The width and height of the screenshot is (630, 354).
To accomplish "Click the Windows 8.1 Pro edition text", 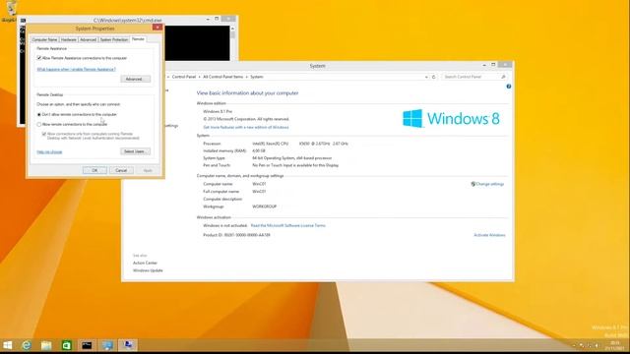I will (218, 111).
